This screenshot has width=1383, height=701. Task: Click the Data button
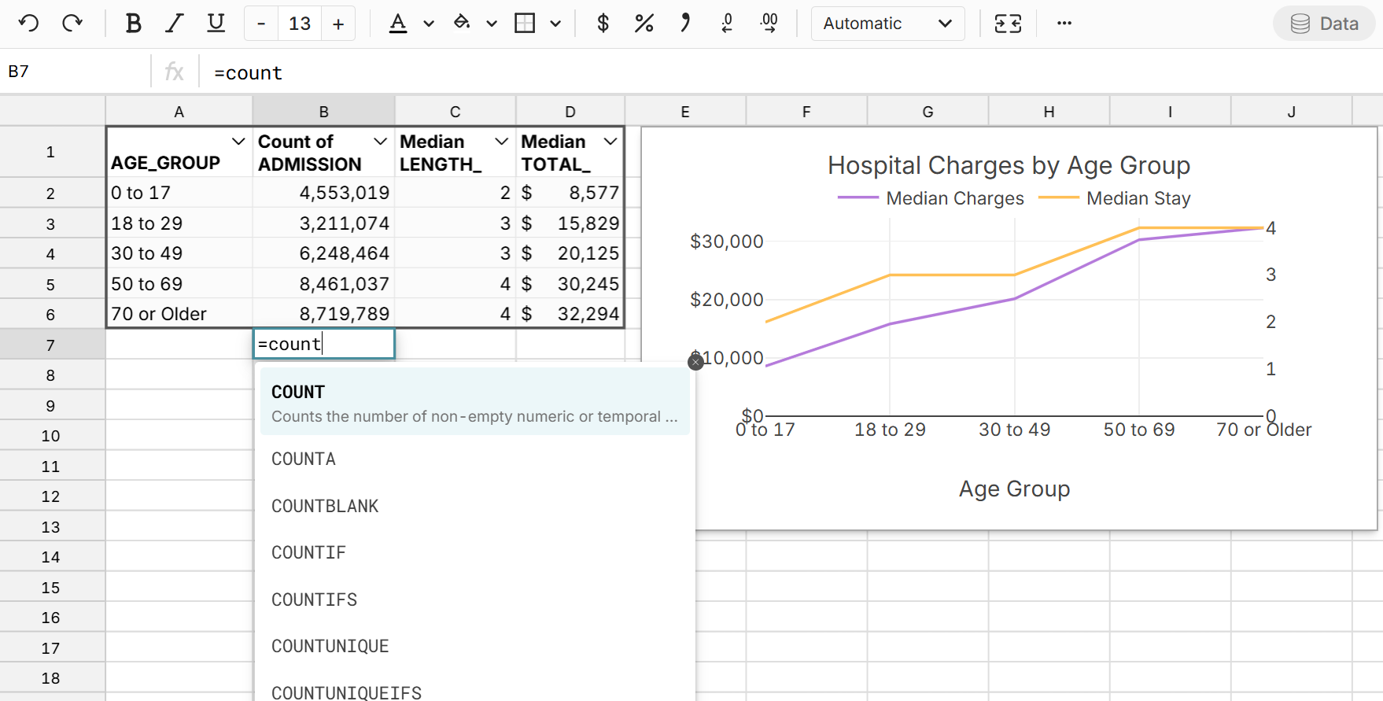pos(1325,24)
